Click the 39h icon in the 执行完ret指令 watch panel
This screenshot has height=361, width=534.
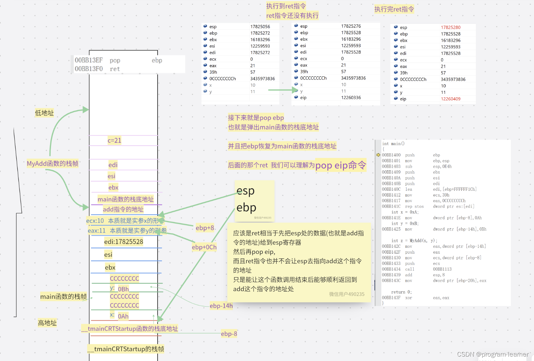coord(396,72)
